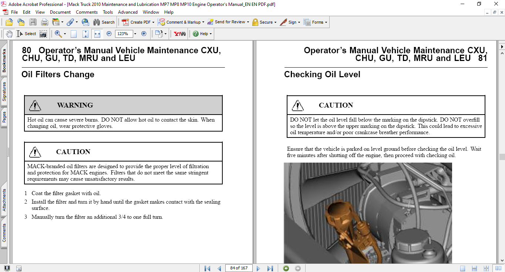The image size is (505, 272).
Task: Click the Snapshot camera tool
Action: point(43,34)
